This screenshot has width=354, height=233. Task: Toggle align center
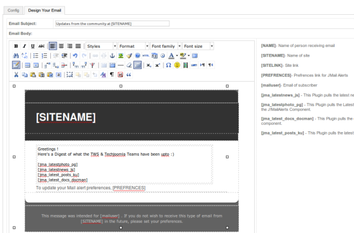(x=61, y=46)
